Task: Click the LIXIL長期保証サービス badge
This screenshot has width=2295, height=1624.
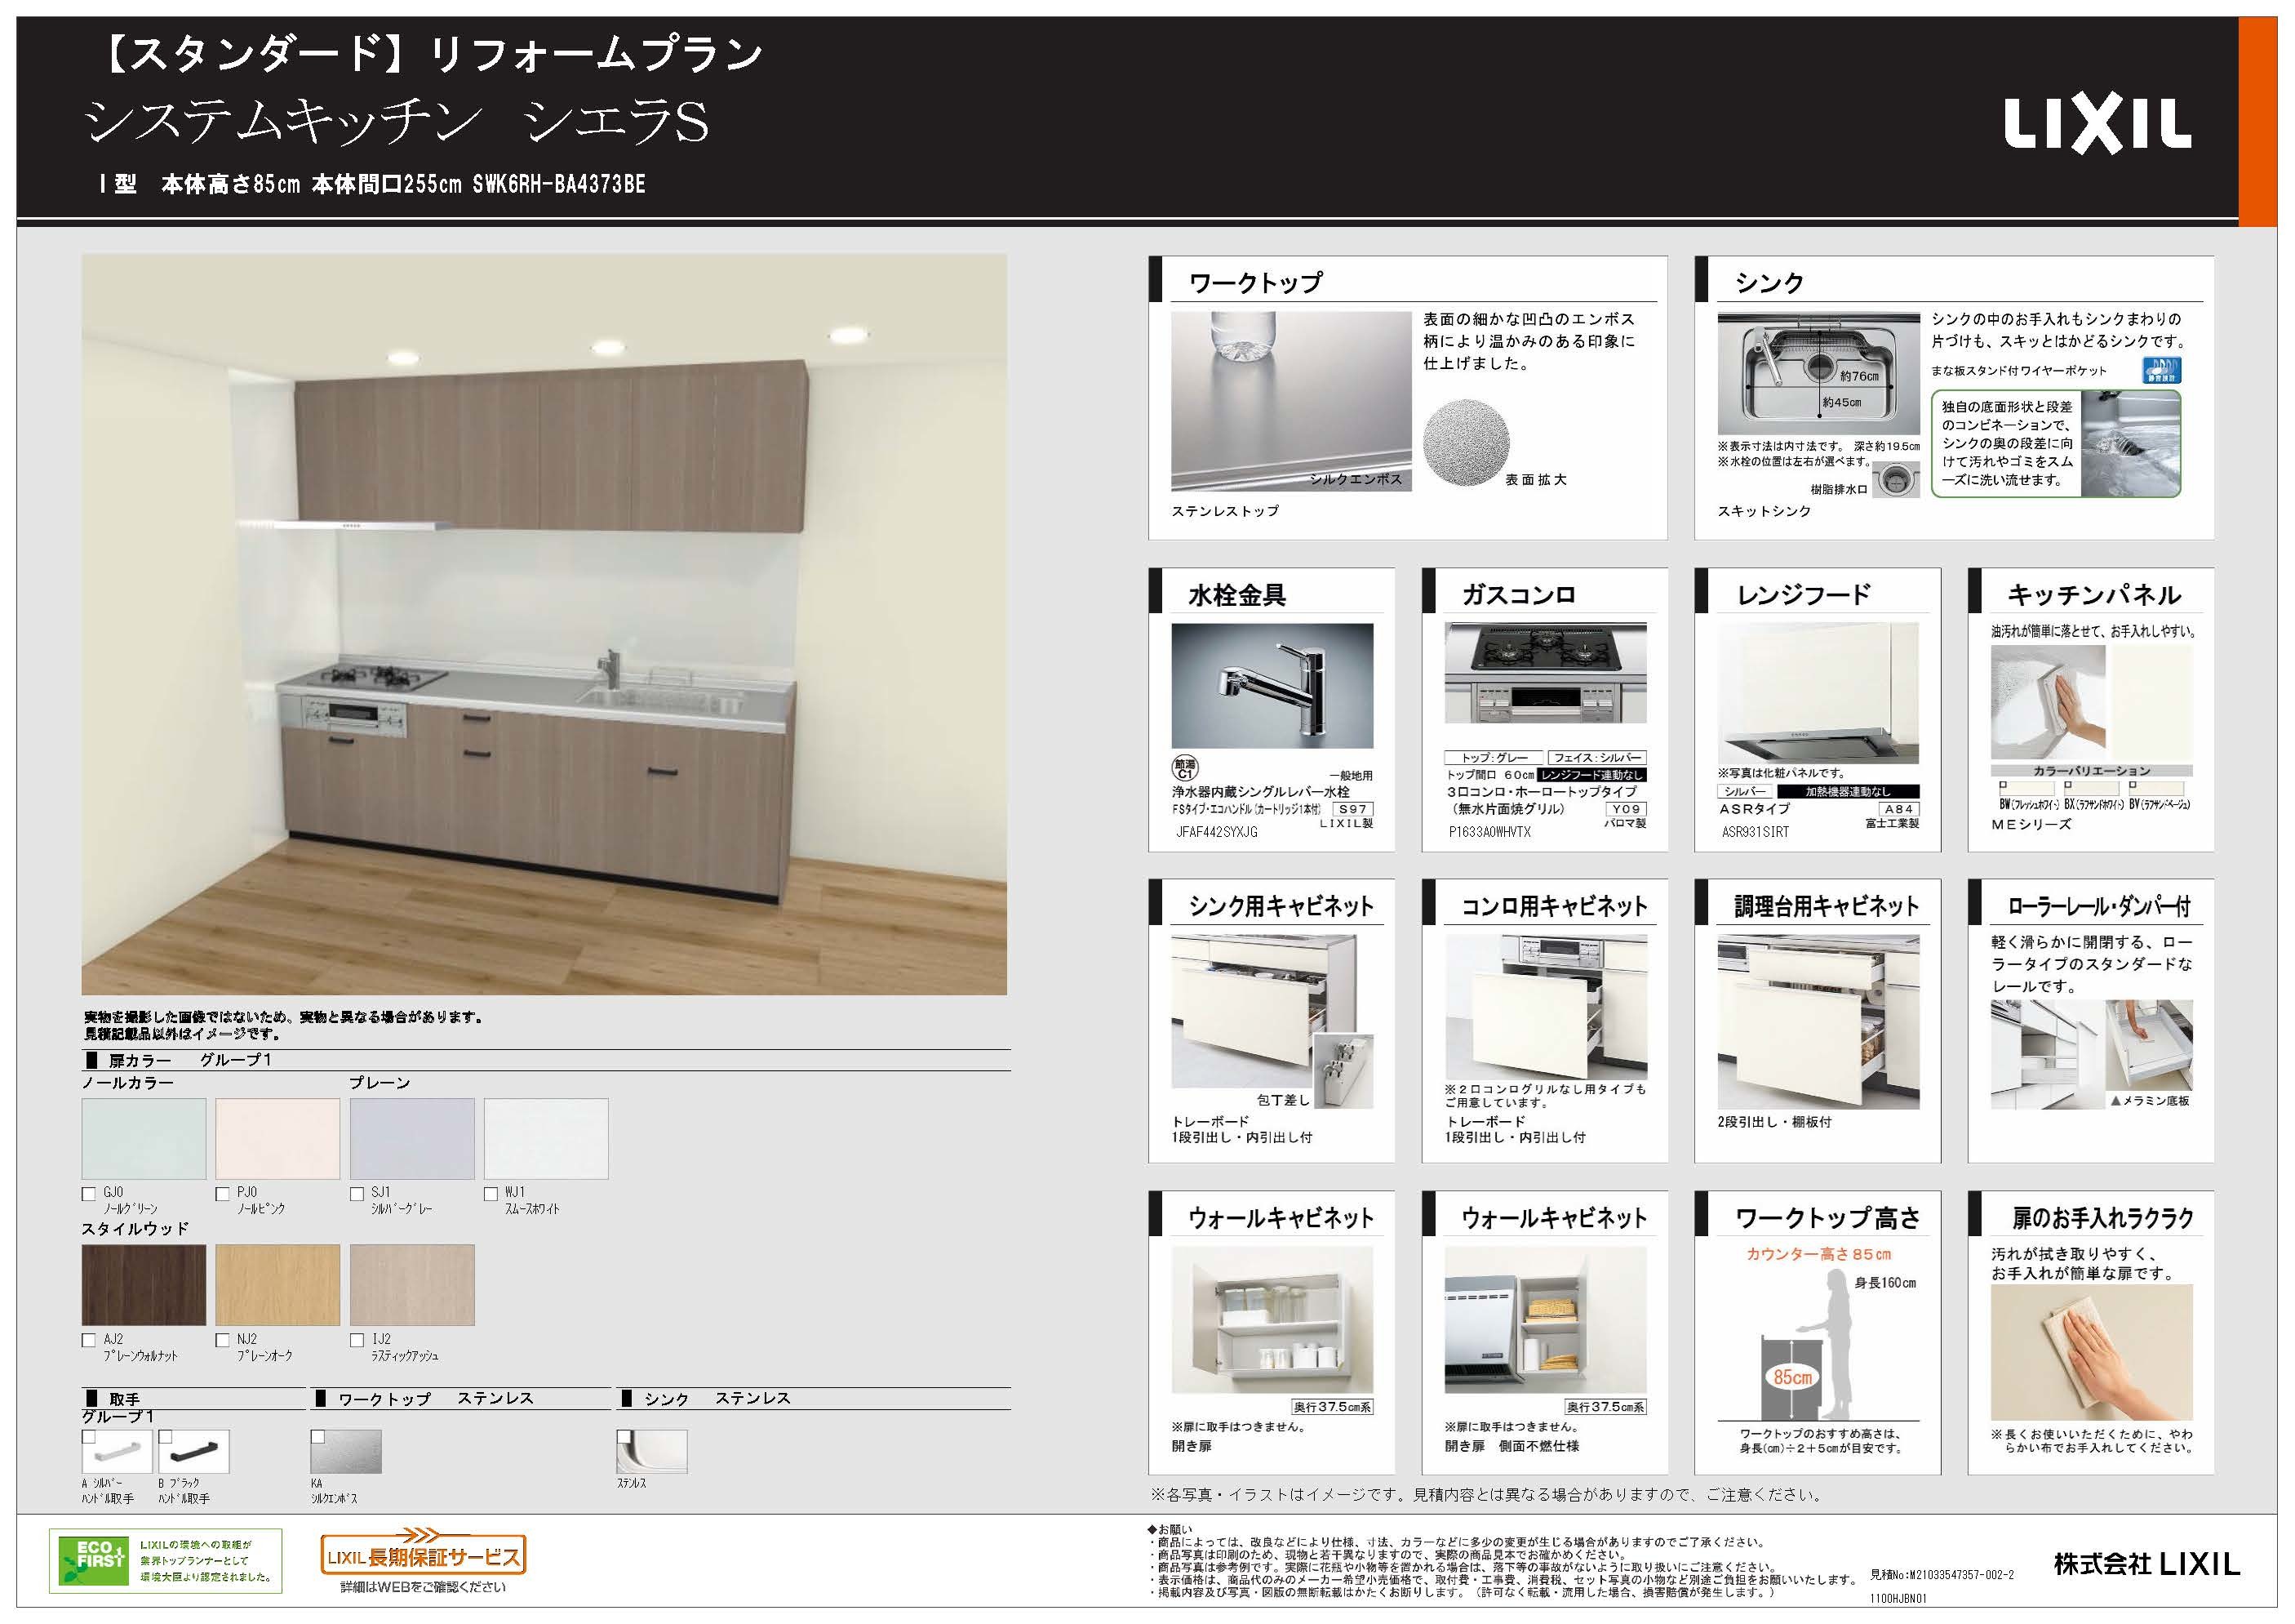Action: [x=423, y=1555]
